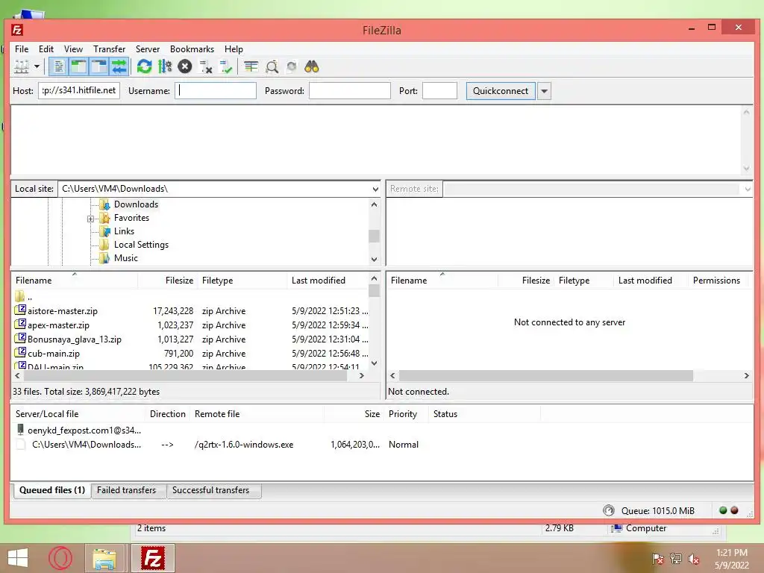Expand the Favorites tree node

coord(90,219)
